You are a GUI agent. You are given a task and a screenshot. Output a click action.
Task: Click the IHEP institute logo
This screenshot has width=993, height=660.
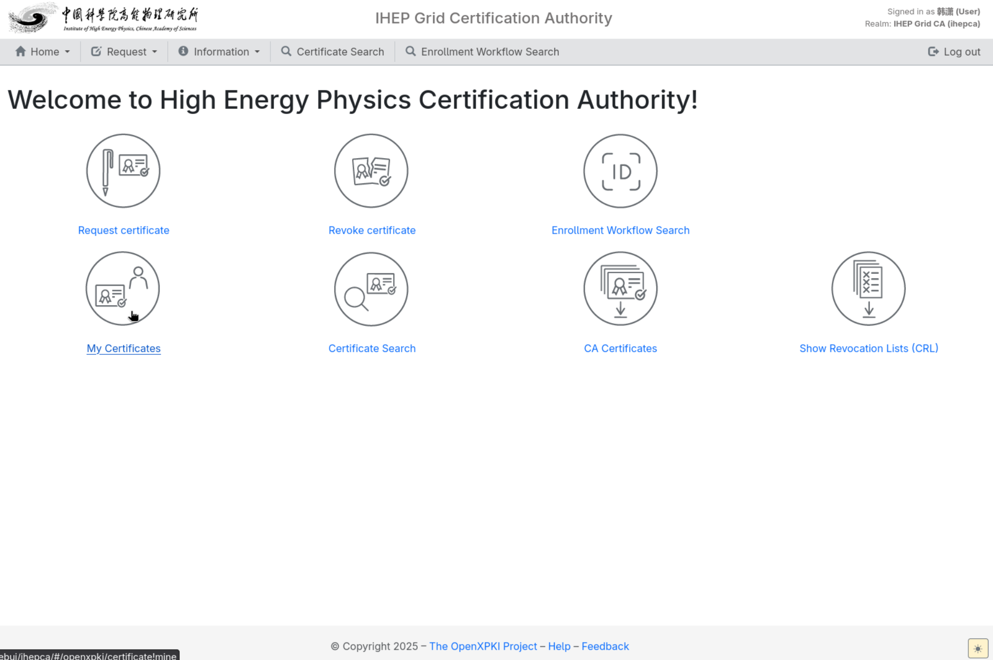click(x=103, y=18)
